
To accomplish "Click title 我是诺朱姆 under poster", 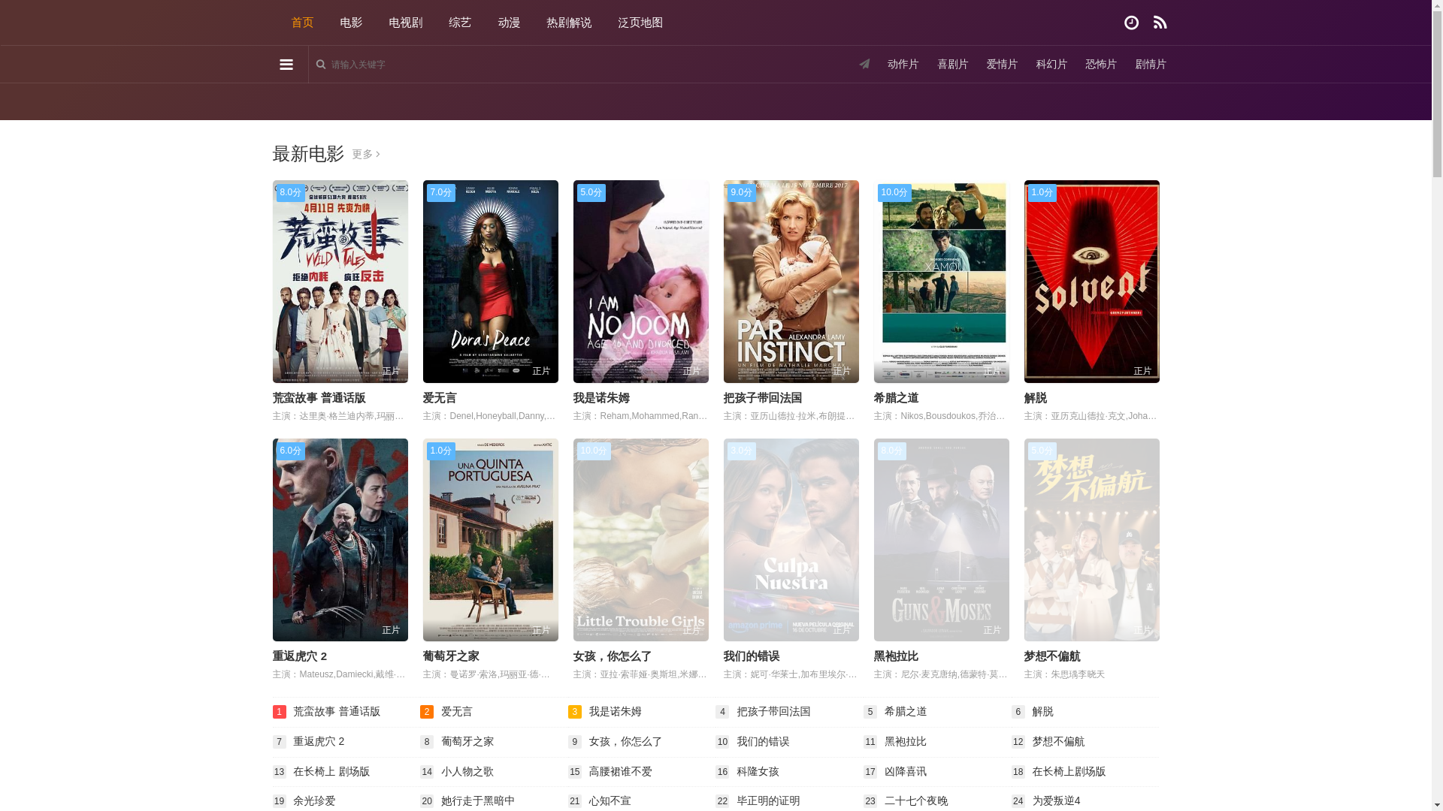I will tap(601, 398).
